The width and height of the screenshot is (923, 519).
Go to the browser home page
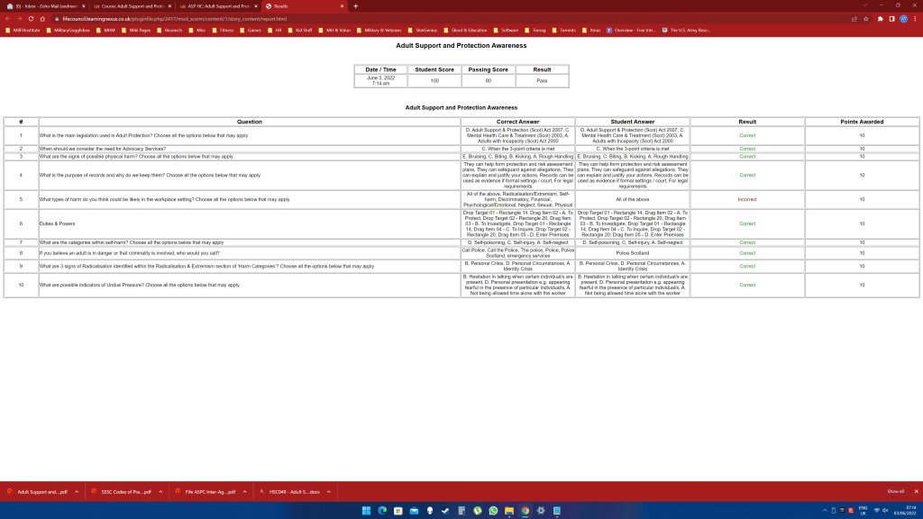point(41,18)
